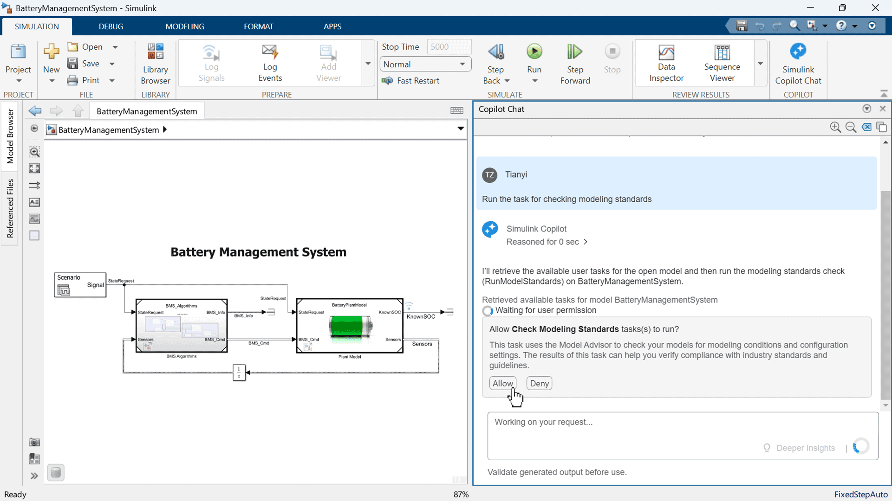Click the Stop Time input field
The image size is (892, 501).
click(x=448, y=47)
